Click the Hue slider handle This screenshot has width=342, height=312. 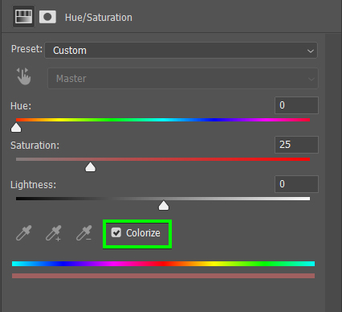point(16,128)
